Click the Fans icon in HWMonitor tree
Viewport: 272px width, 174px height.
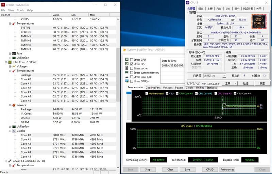tap(14, 53)
